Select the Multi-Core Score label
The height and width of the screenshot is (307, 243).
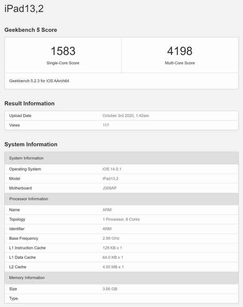180,63
